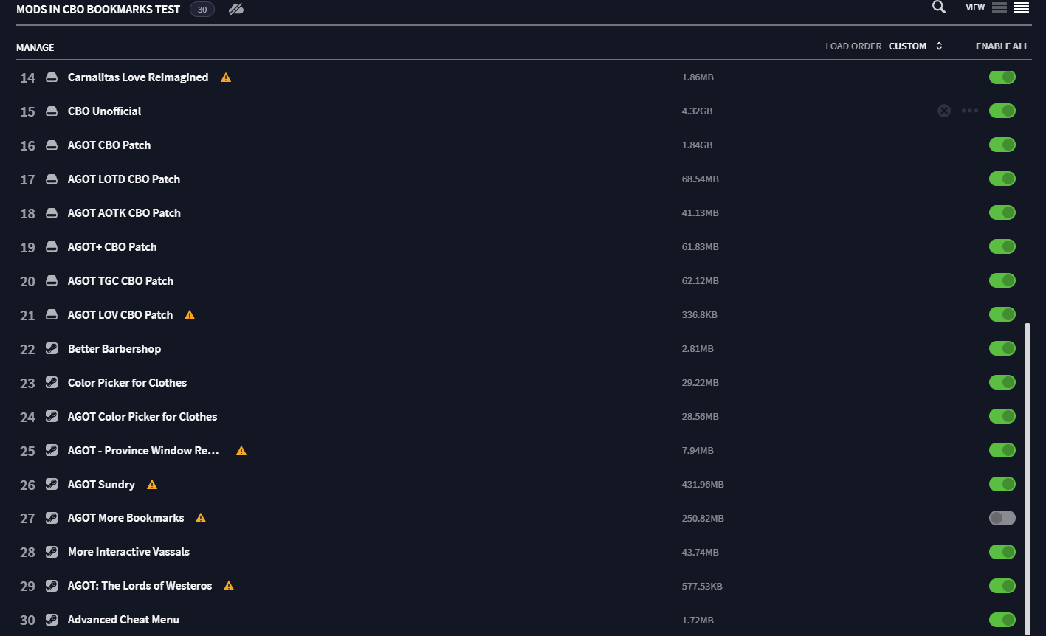Click Steam icon for AGOT Sundry

pyautogui.click(x=52, y=484)
